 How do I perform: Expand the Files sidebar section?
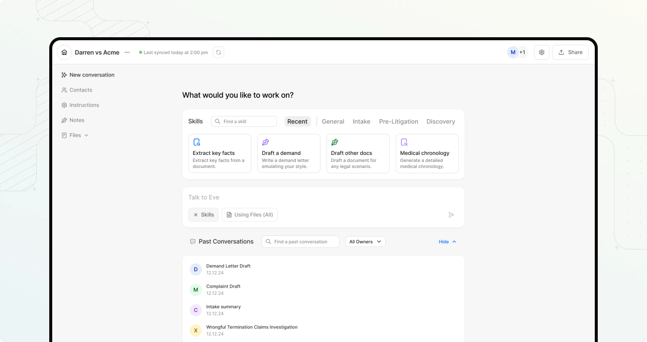point(75,135)
